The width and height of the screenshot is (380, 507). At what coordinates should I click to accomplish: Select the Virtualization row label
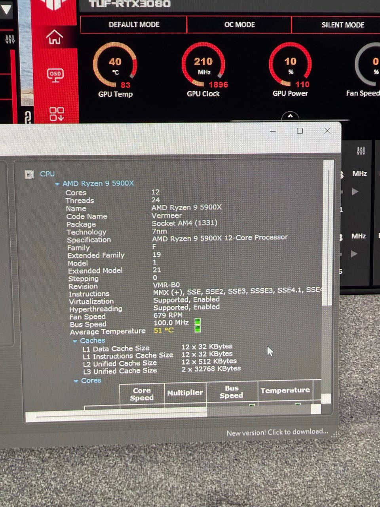click(91, 301)
